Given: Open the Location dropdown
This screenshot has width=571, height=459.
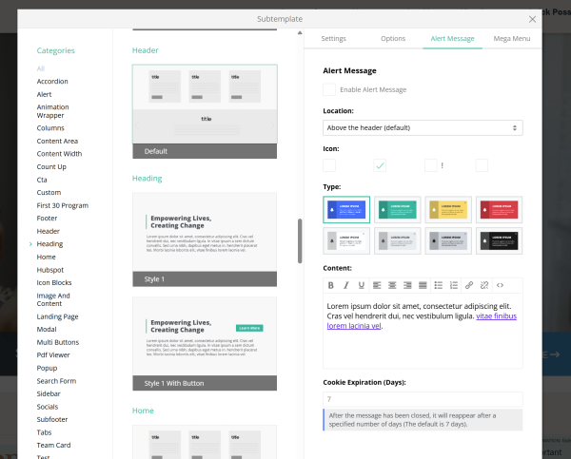Looking at the screenshot, I should click(x=423, y=128).
